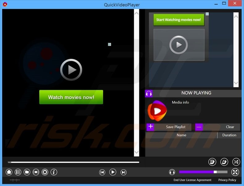Click the QuickVideoPlayer title bar app icon
244x186 pixels.
click(5, 4)
